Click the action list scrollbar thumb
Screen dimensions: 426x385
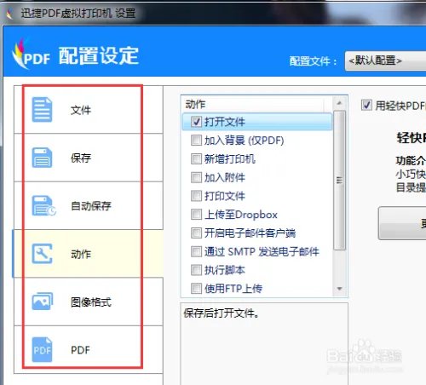[339, 181]
